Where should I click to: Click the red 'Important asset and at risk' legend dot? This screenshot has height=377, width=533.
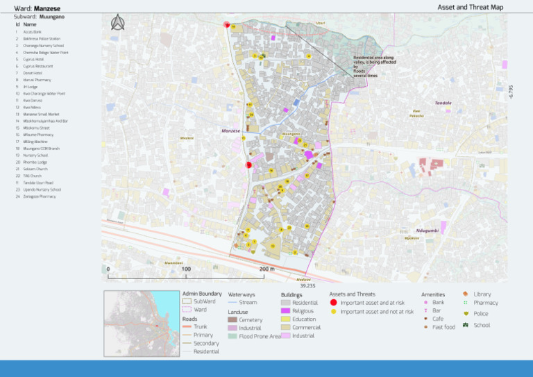[x=333, y=302]
